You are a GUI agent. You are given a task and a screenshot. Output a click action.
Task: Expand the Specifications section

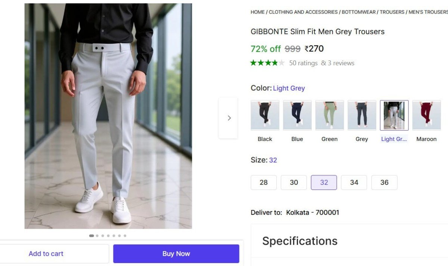click(x=299, y=241)
